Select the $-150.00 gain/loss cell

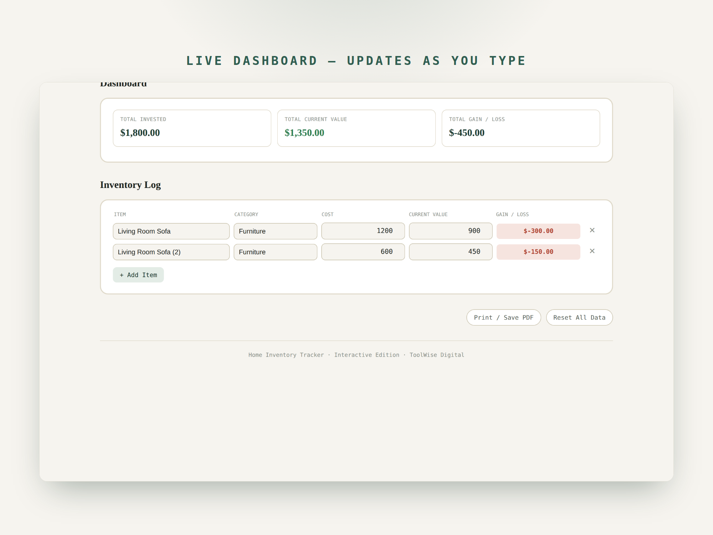point(538,252)
